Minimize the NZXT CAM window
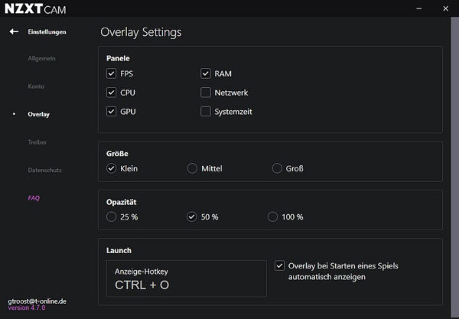 pyautogui.click(x=419, y=8)
